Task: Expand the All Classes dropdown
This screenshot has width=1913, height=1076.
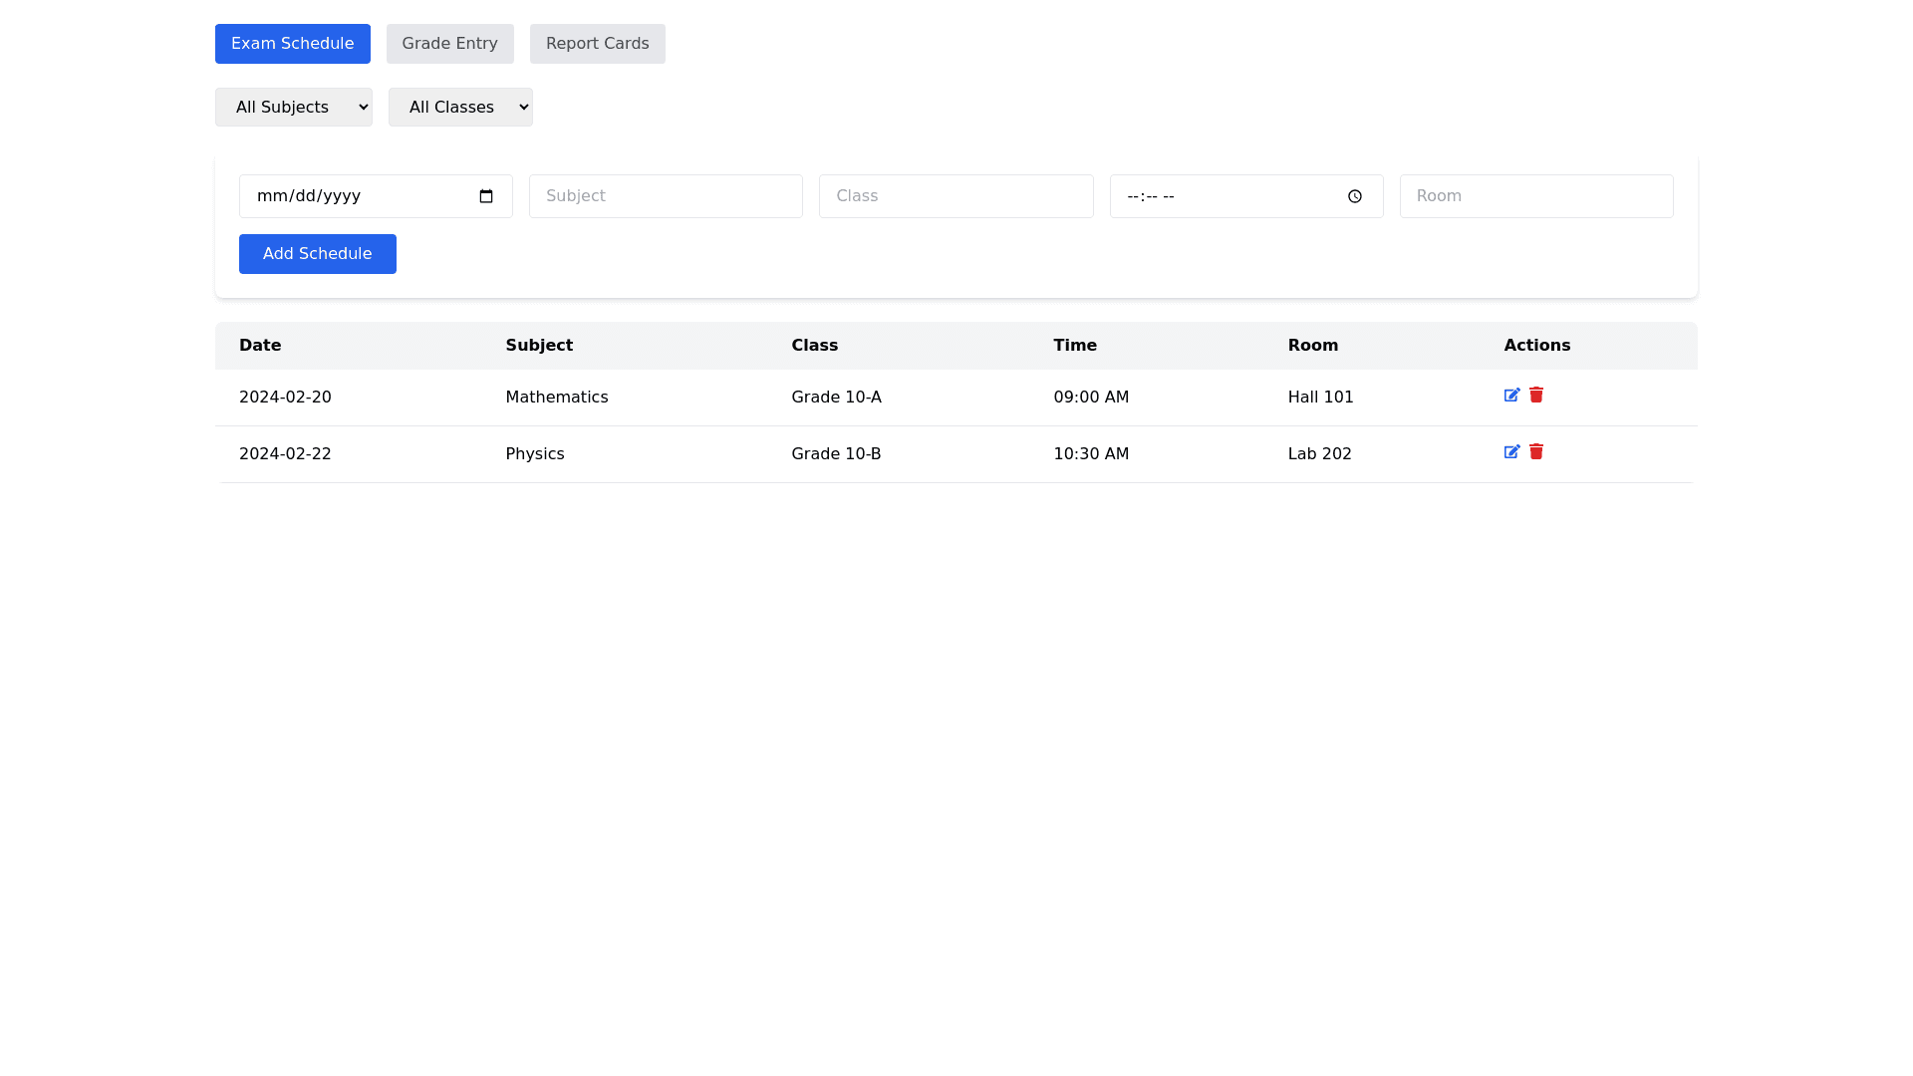Action: coord(460,108)
